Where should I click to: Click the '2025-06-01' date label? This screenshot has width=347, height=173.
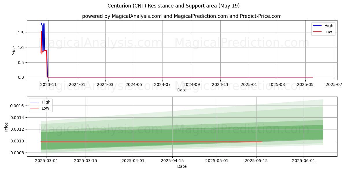coord(304,161)
